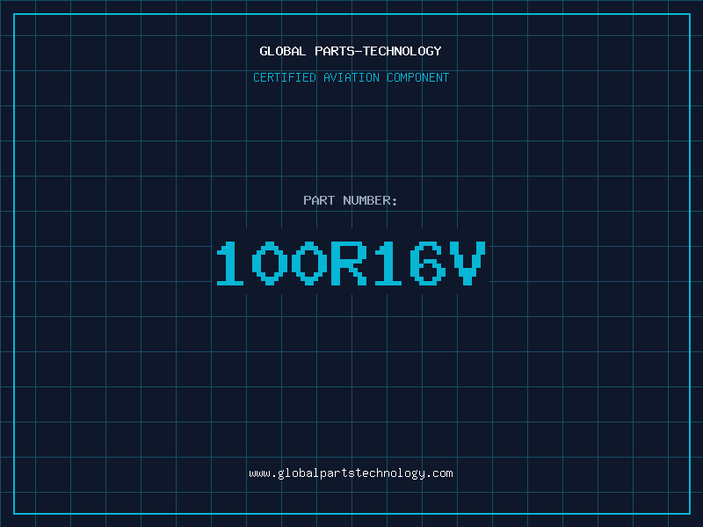The image size is (703, 527).
Task: Select the word AVIATION in the subtitle
Action: [x=351, y=77]
